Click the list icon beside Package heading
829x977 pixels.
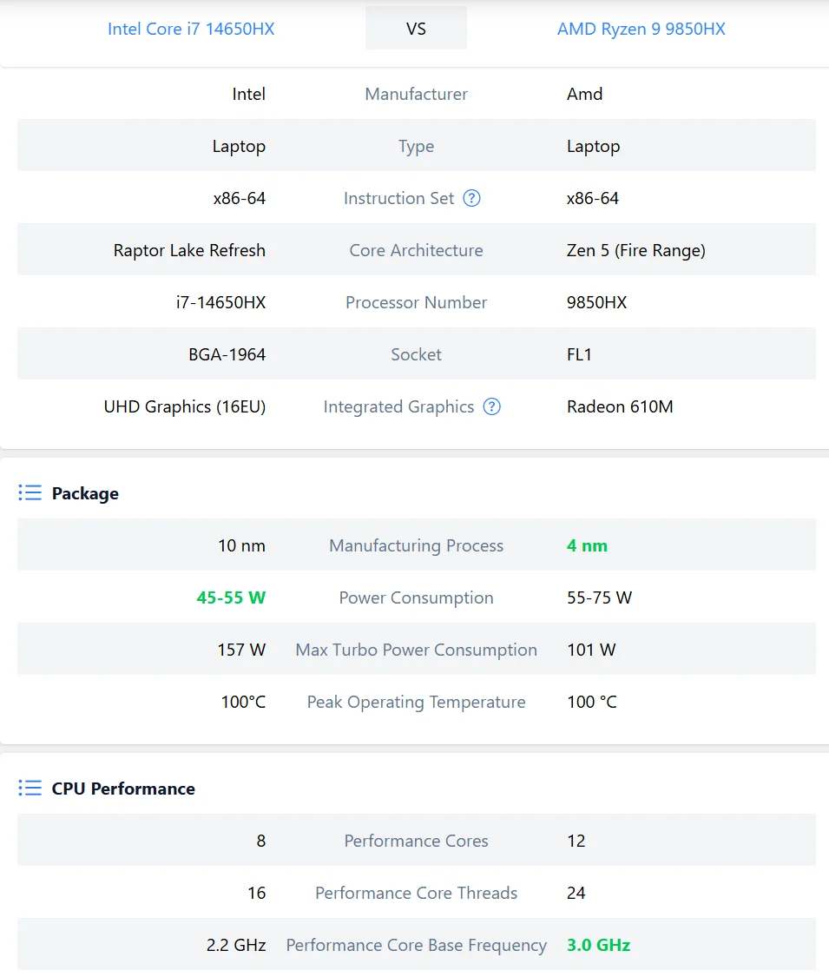[x=30, y=493]
